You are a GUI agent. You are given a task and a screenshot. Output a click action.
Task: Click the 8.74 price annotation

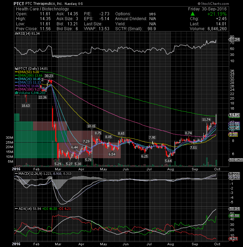188,133
